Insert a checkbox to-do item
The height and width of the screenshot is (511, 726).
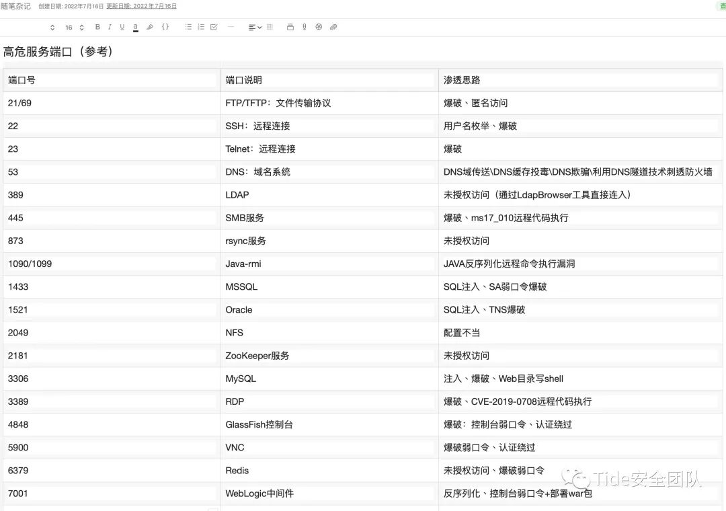(214, 27)
